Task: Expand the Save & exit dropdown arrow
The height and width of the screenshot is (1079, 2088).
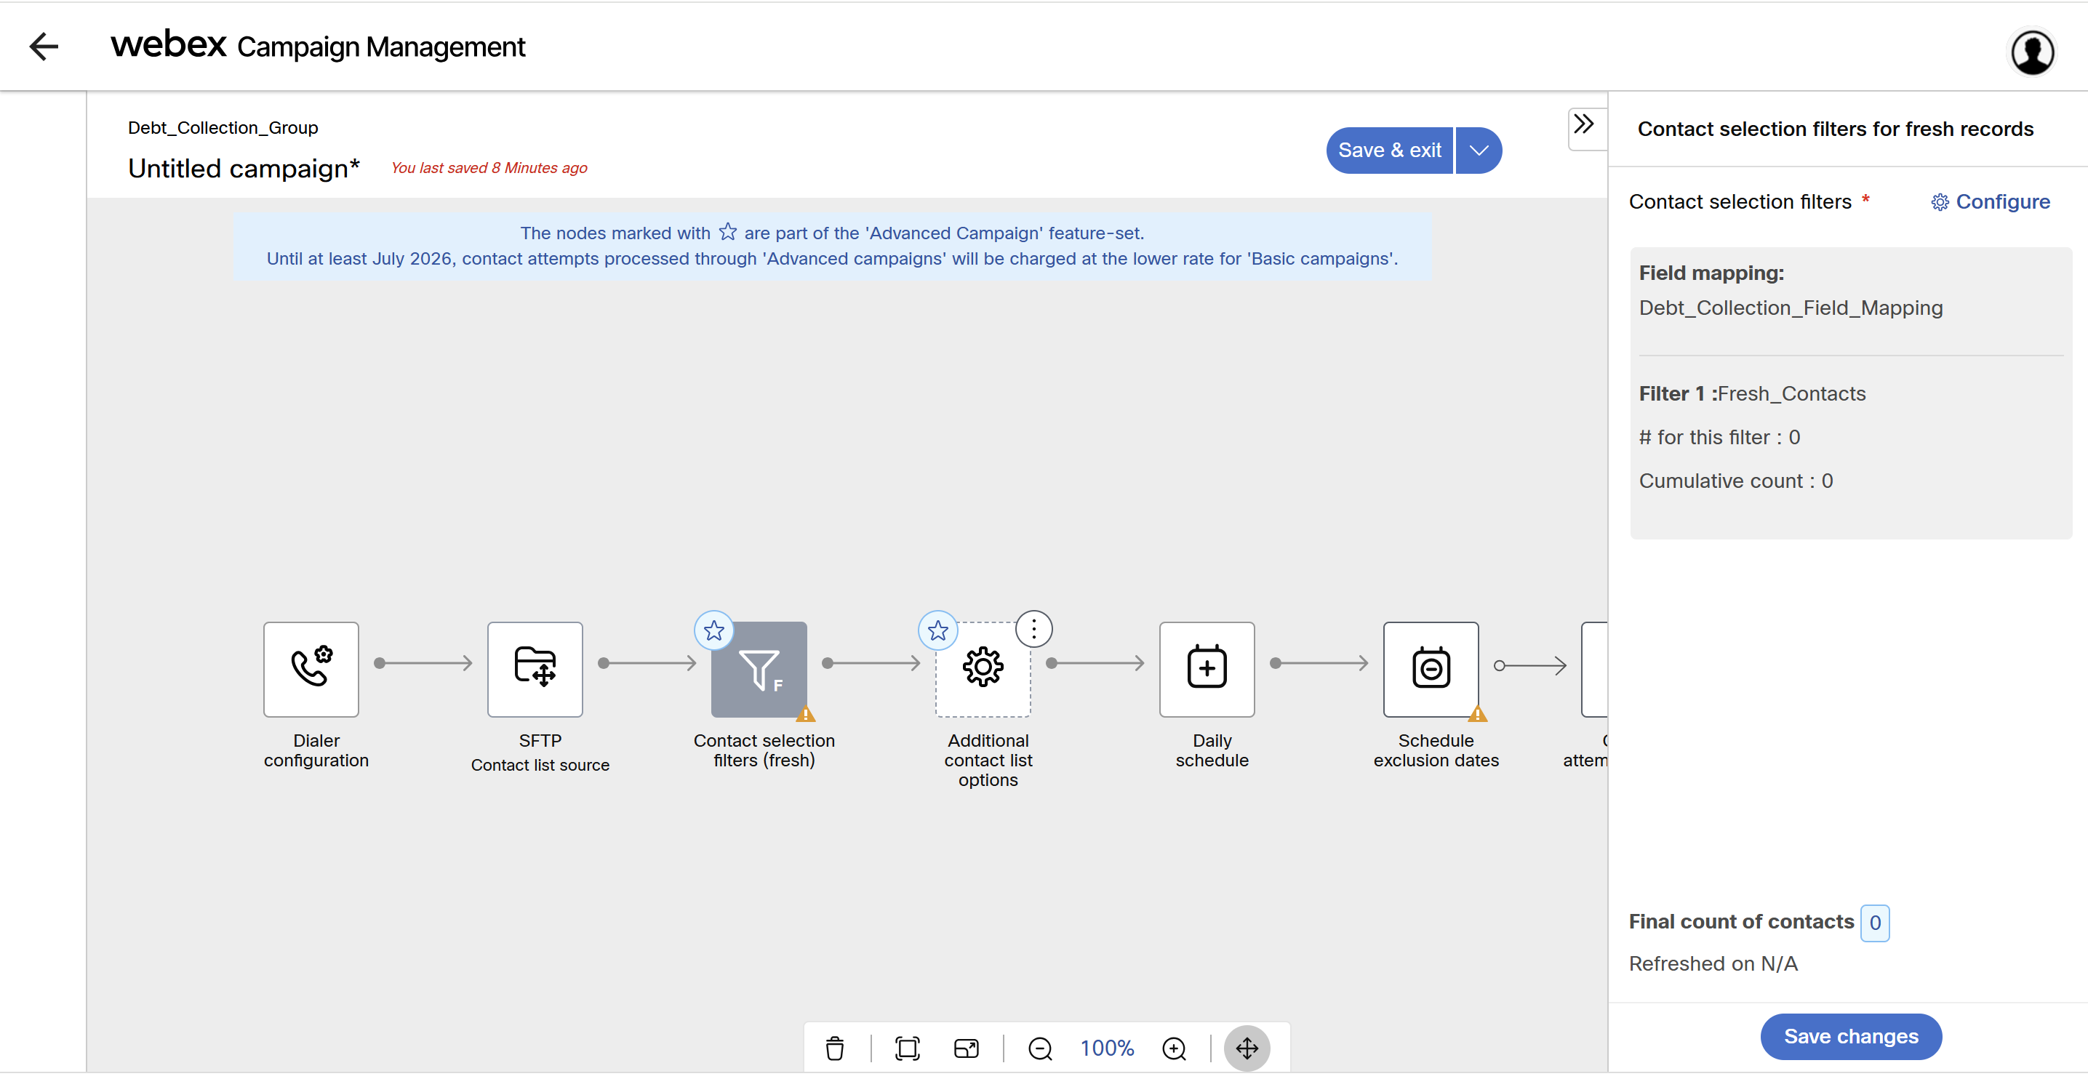Action: coord(1479,151)
